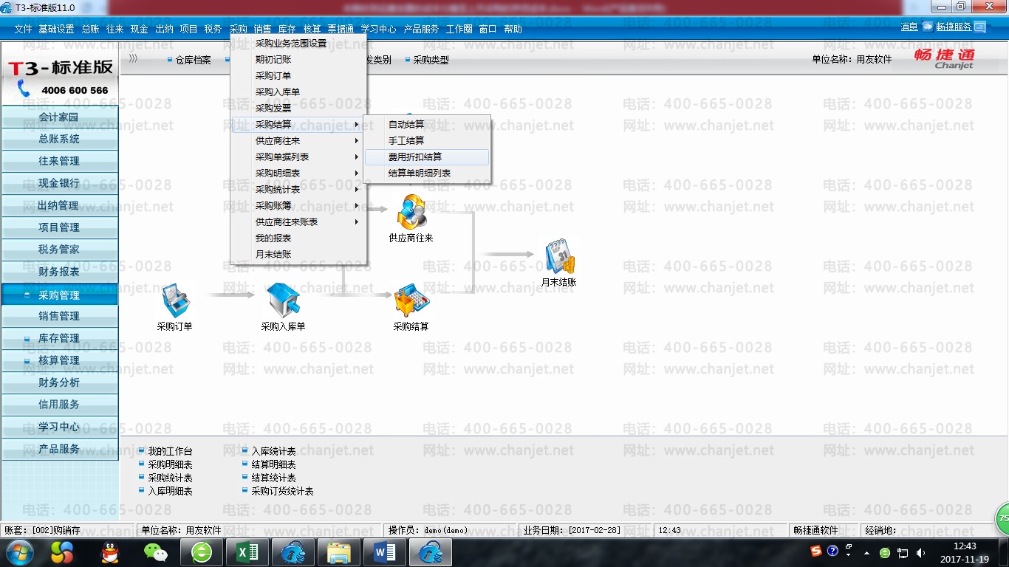The width and height of the screenshot is (1009, 567).
Task: Open 财务报表 in the sidebar
Action: 59,272
